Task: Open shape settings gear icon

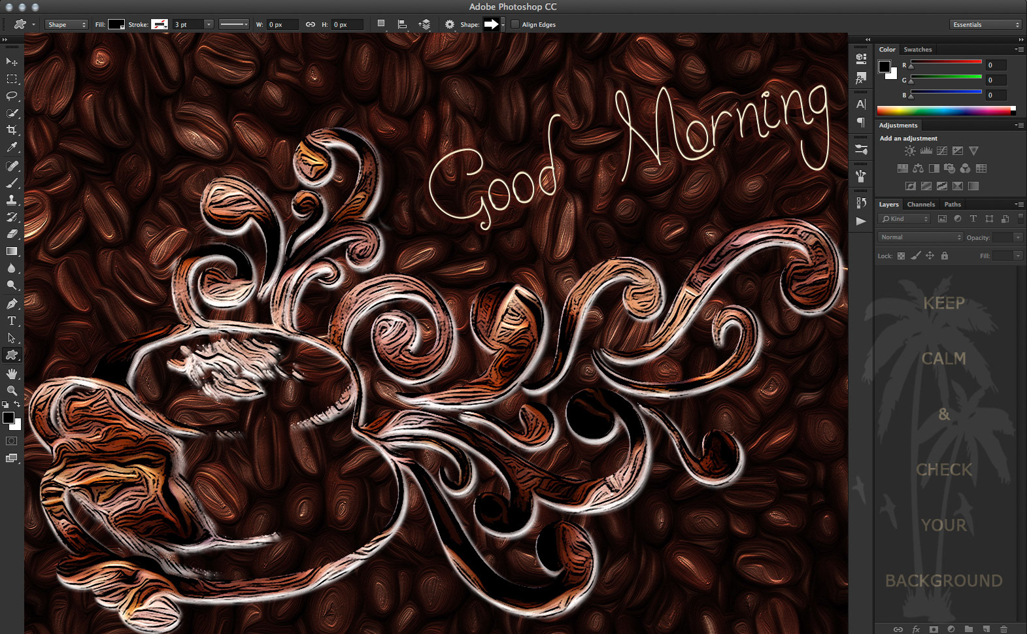Action: click(x=450, y=24)
